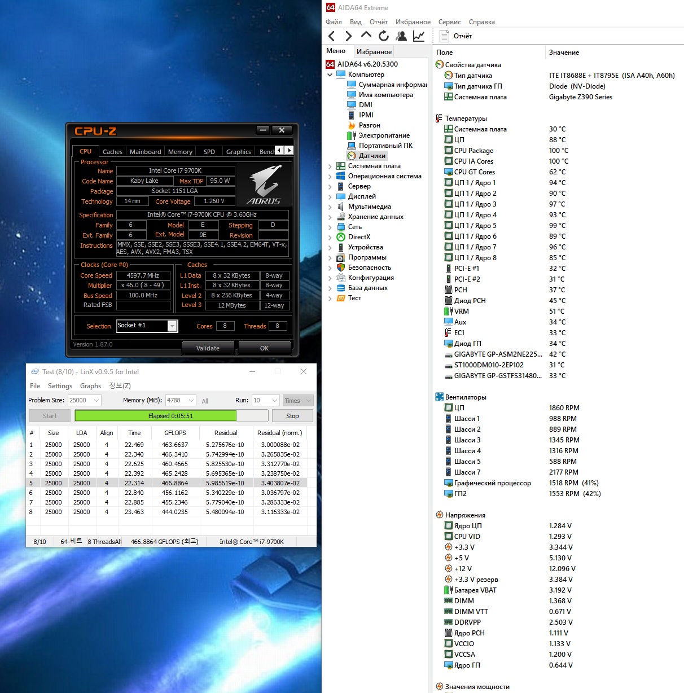Click the База данных tree icon
This screenshot has width=684, height=693.
(x=341, y=288)
